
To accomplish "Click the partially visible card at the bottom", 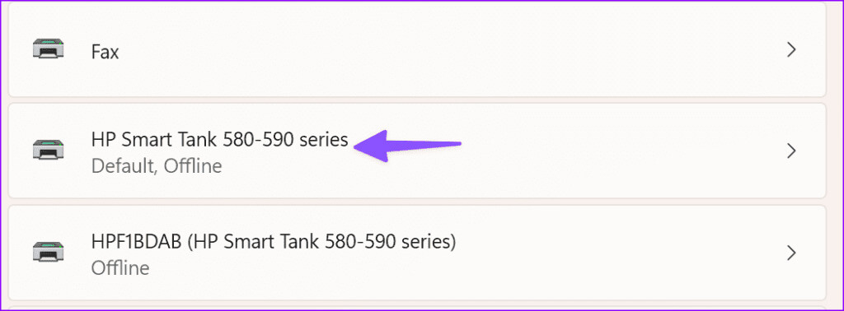I will point(416,308).
